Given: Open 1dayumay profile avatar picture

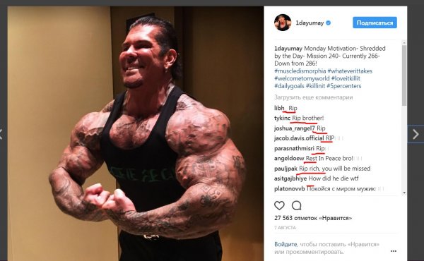Looking at the screenshot, I should pyautogui.click(x=283, y=23).
